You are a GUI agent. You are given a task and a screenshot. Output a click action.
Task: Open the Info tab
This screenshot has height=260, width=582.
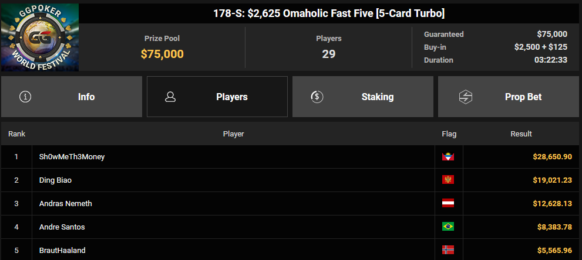pos(72,97)
